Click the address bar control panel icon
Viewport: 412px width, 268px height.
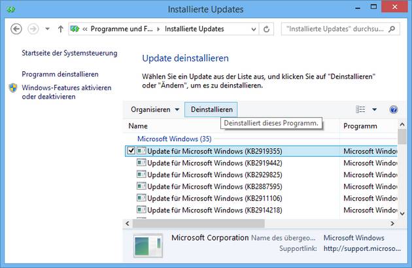(75, 29)
